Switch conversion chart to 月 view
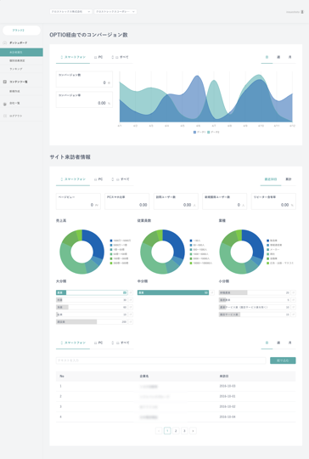This screenshot has height=459, width=309. point(289,57)
